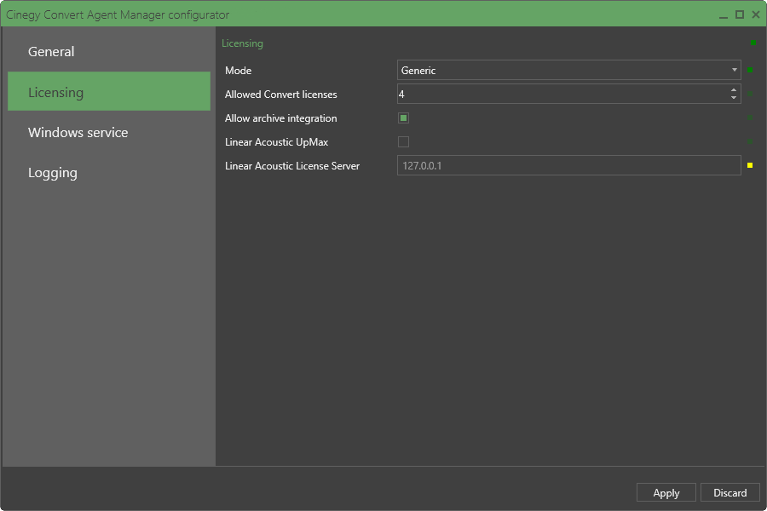Click the Linear Acoustic License Server label

292,166
